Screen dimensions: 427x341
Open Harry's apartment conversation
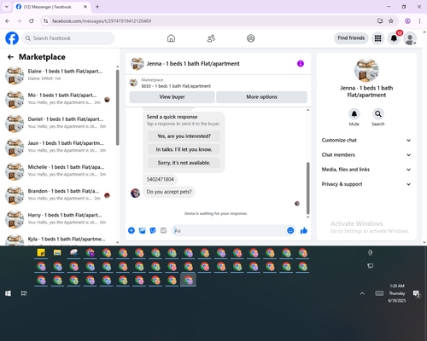[58, 219]
